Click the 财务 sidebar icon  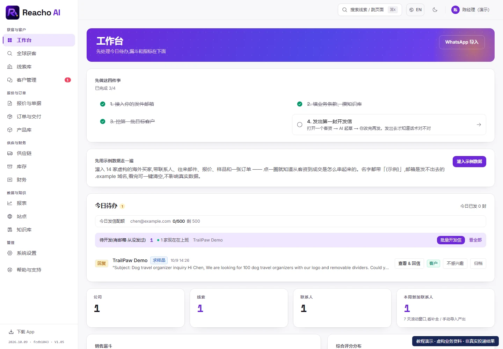pyautogui.click(x=10, y=180)
